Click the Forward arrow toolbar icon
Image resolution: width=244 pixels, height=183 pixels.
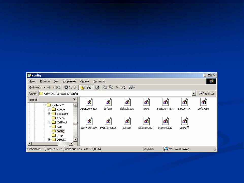[x=49, y=88]
